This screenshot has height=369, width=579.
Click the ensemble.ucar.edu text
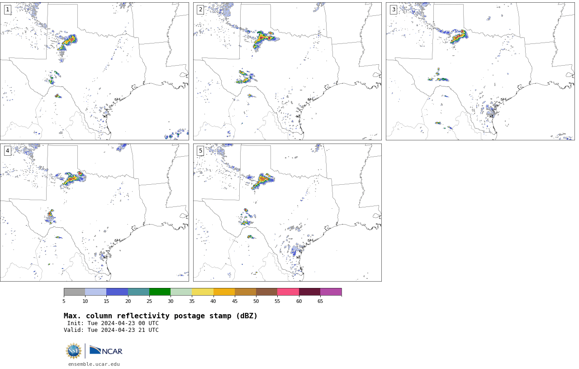tap(94, 364)
